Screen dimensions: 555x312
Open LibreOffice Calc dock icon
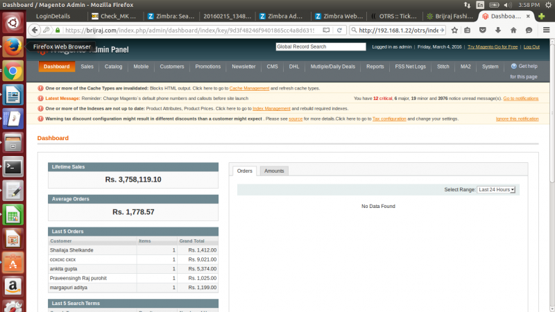[x=12, y=215]
